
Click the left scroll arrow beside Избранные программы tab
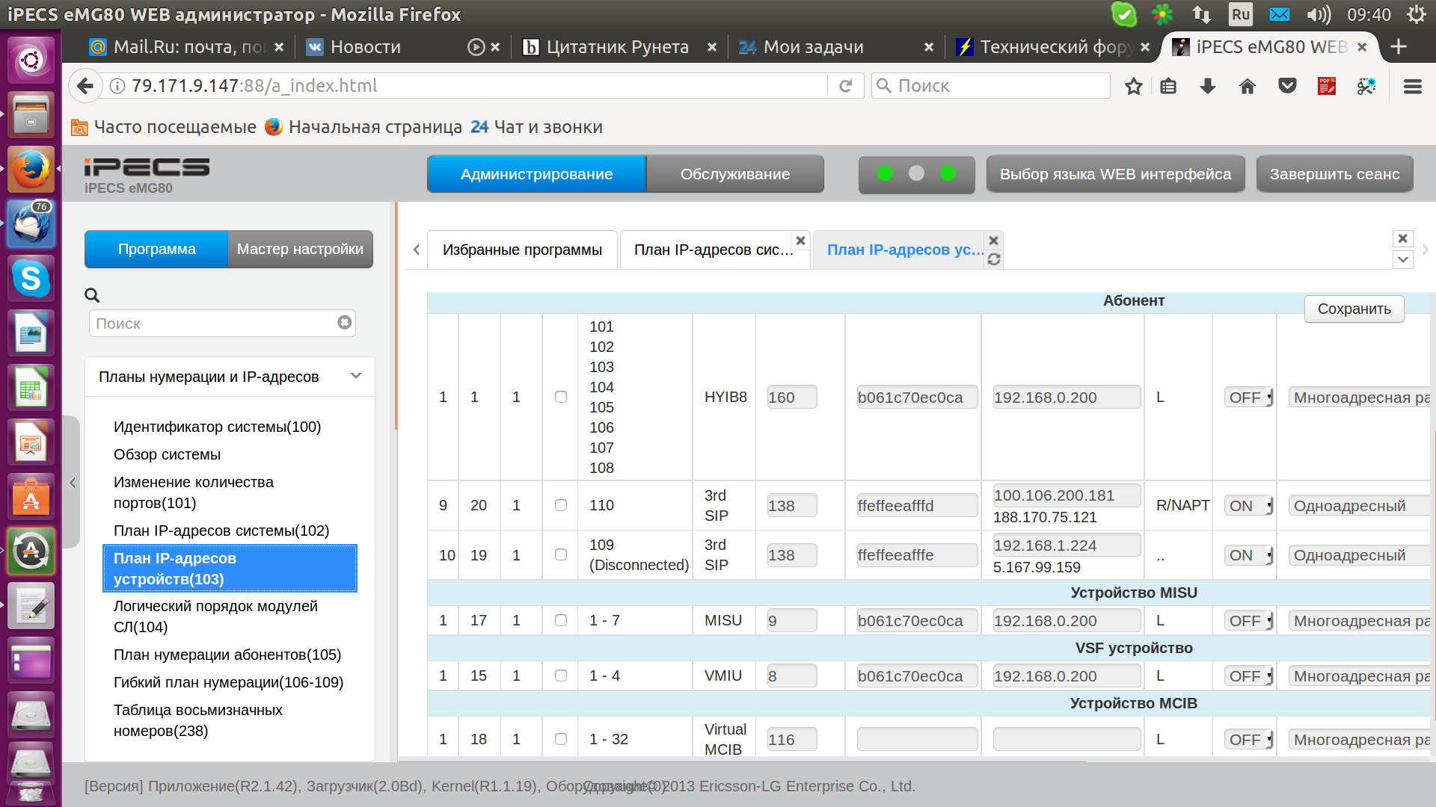coord(417,250)
